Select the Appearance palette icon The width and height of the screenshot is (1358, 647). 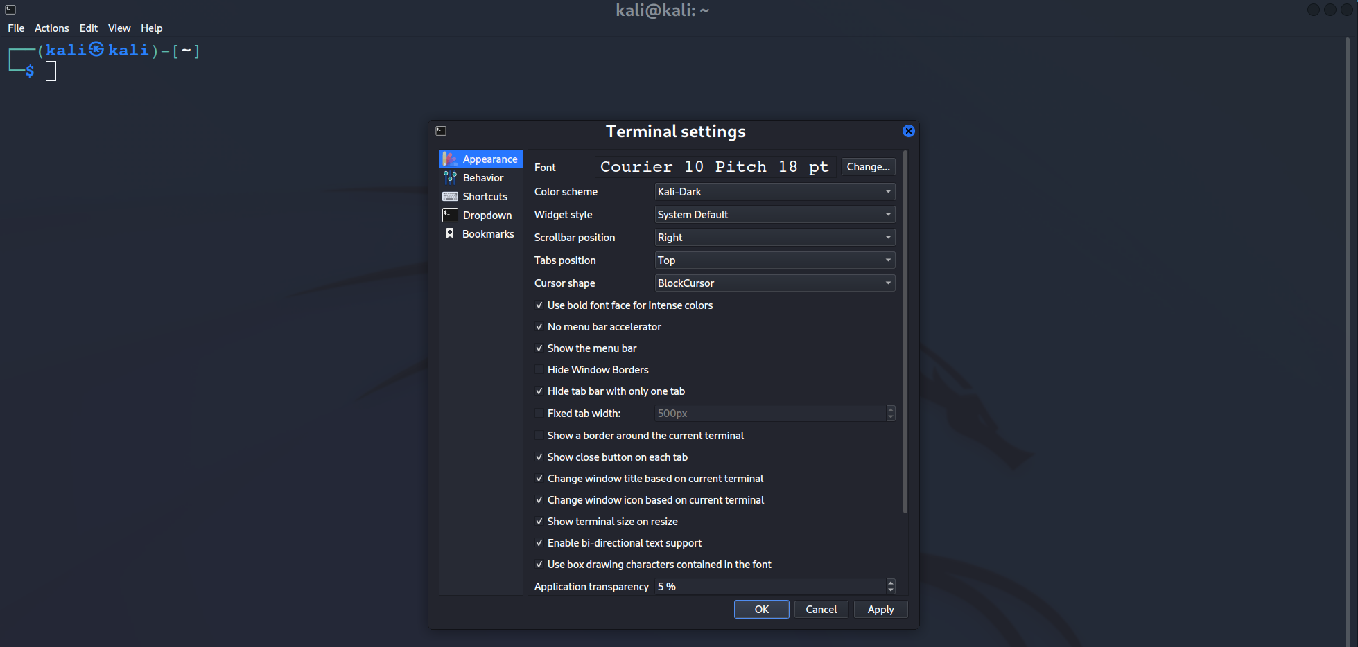450,159
